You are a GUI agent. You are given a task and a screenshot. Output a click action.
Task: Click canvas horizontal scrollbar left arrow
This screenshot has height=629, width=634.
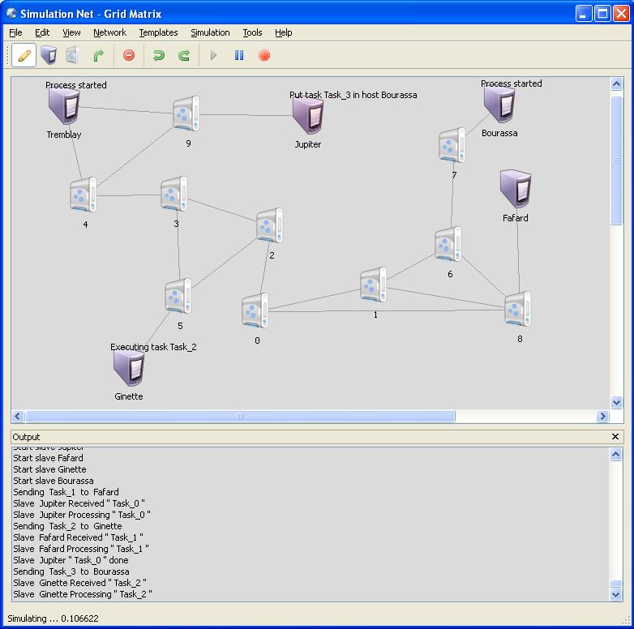17,416
